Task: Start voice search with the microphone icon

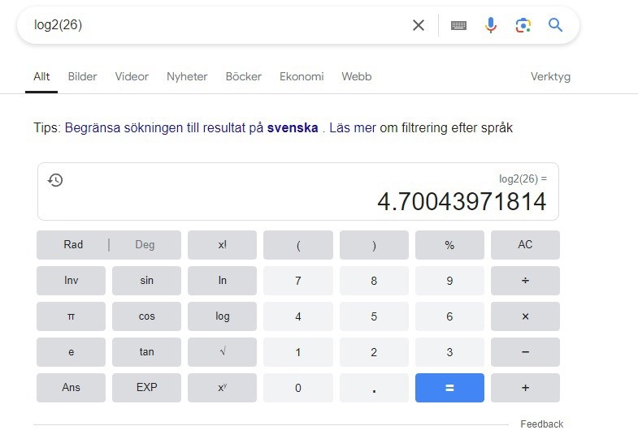Action: pos(491,25)
